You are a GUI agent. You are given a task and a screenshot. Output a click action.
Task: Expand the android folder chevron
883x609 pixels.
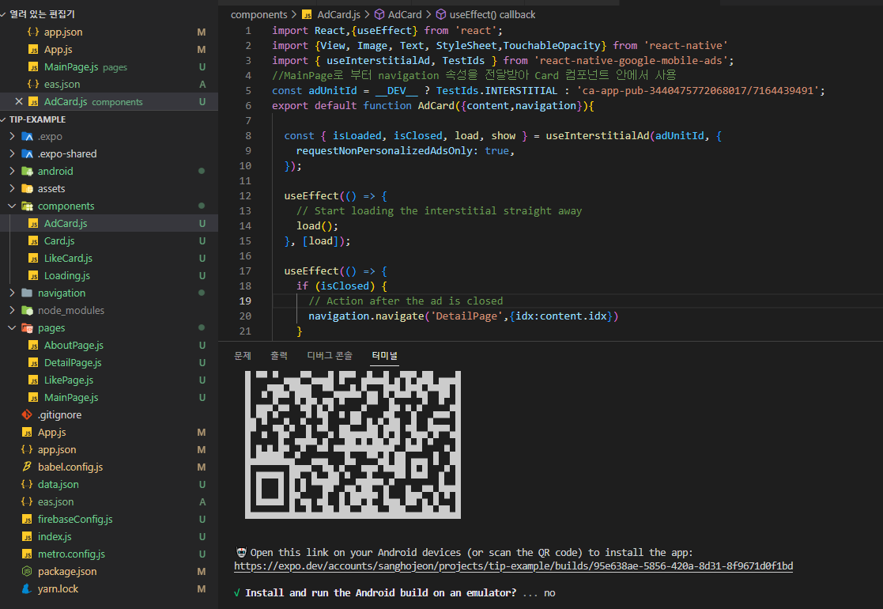tap(13, 172)
